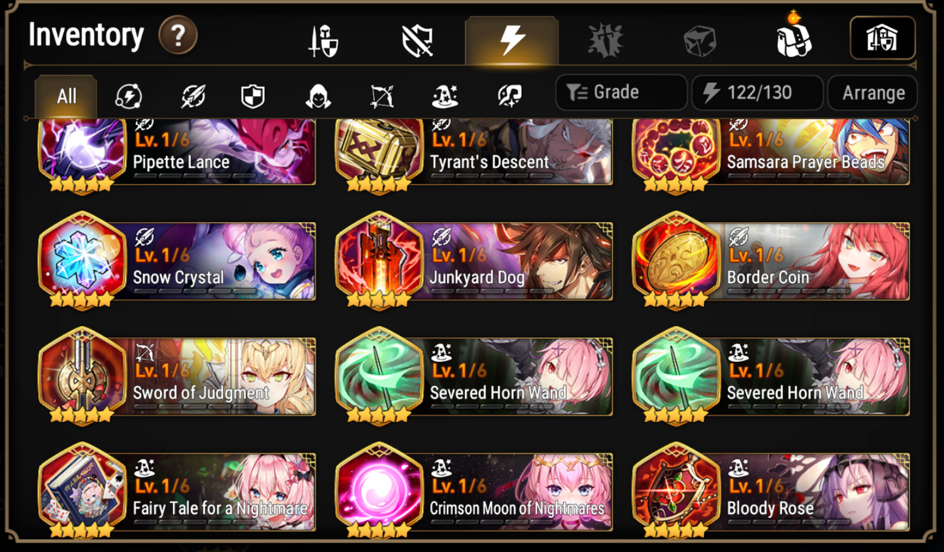Open the grayed-out cube materials tab

[700, 41]
